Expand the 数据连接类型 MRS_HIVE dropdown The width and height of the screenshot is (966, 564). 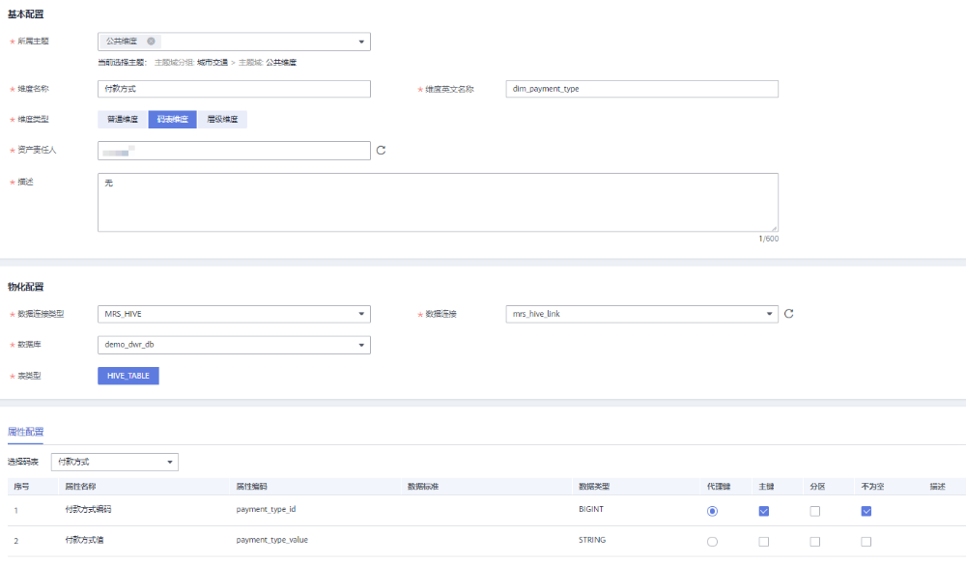coord(361,314)
